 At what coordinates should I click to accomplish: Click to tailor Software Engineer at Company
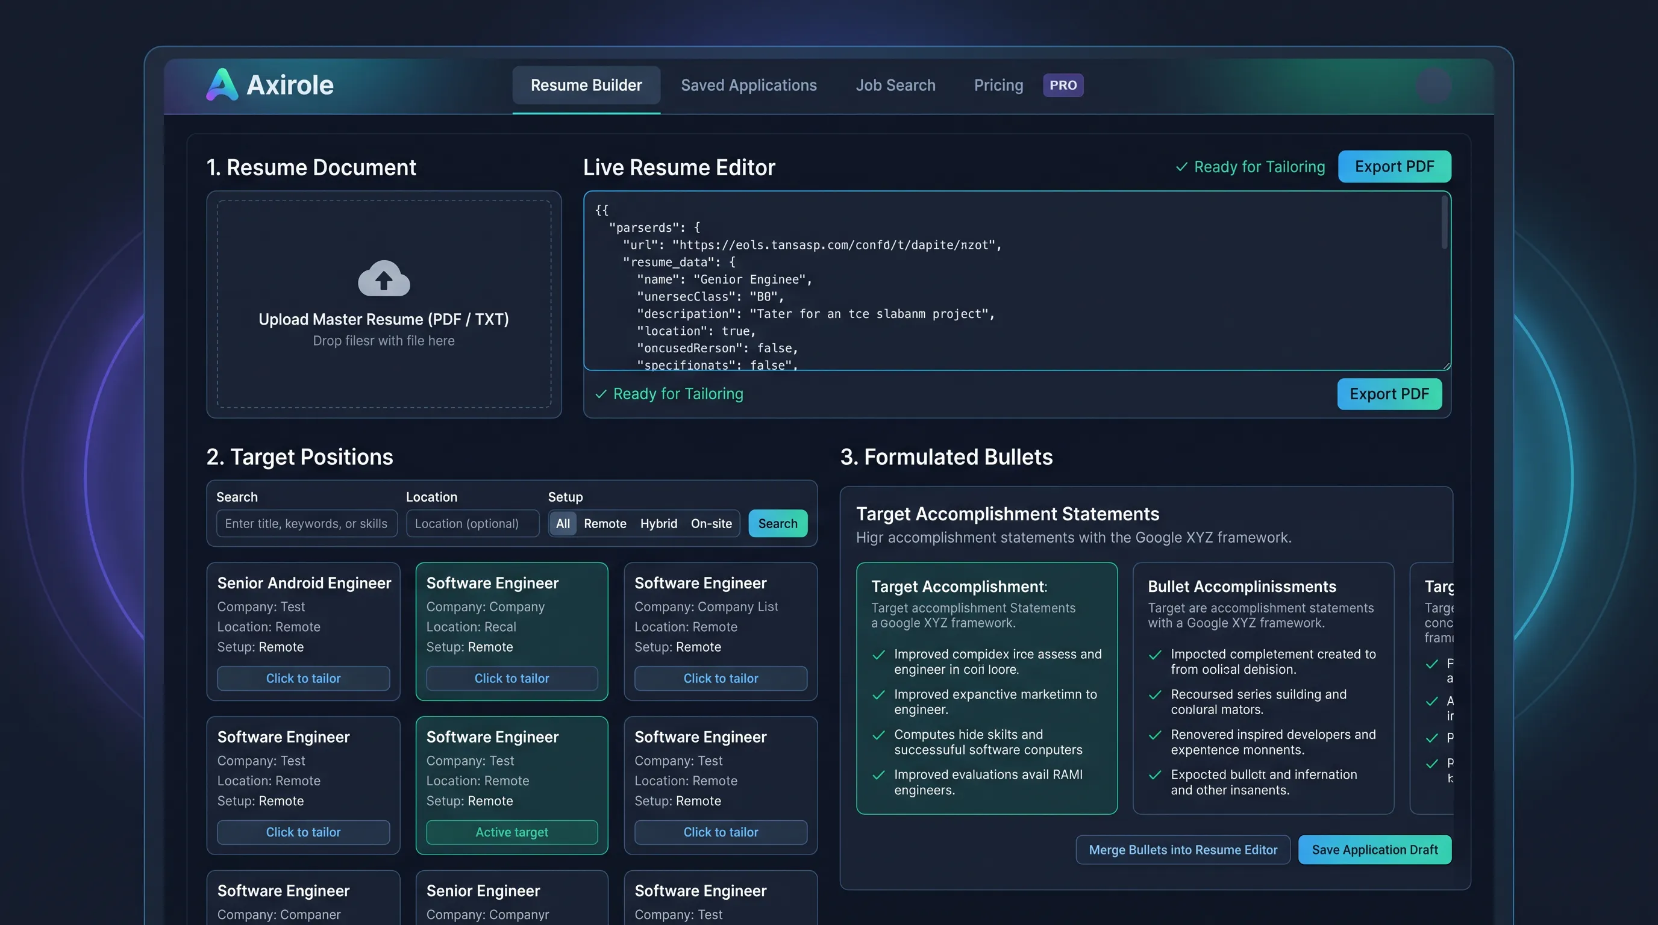(x=511, y=678)
